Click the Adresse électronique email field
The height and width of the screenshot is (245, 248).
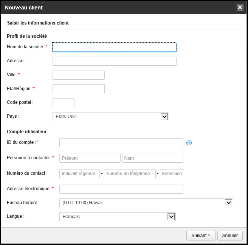[x=121, y=189]
